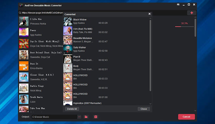Image resolution: width=215 pixels, height=124 pixels.
Task: Click the Fancy track title
Action: (33, 30)
